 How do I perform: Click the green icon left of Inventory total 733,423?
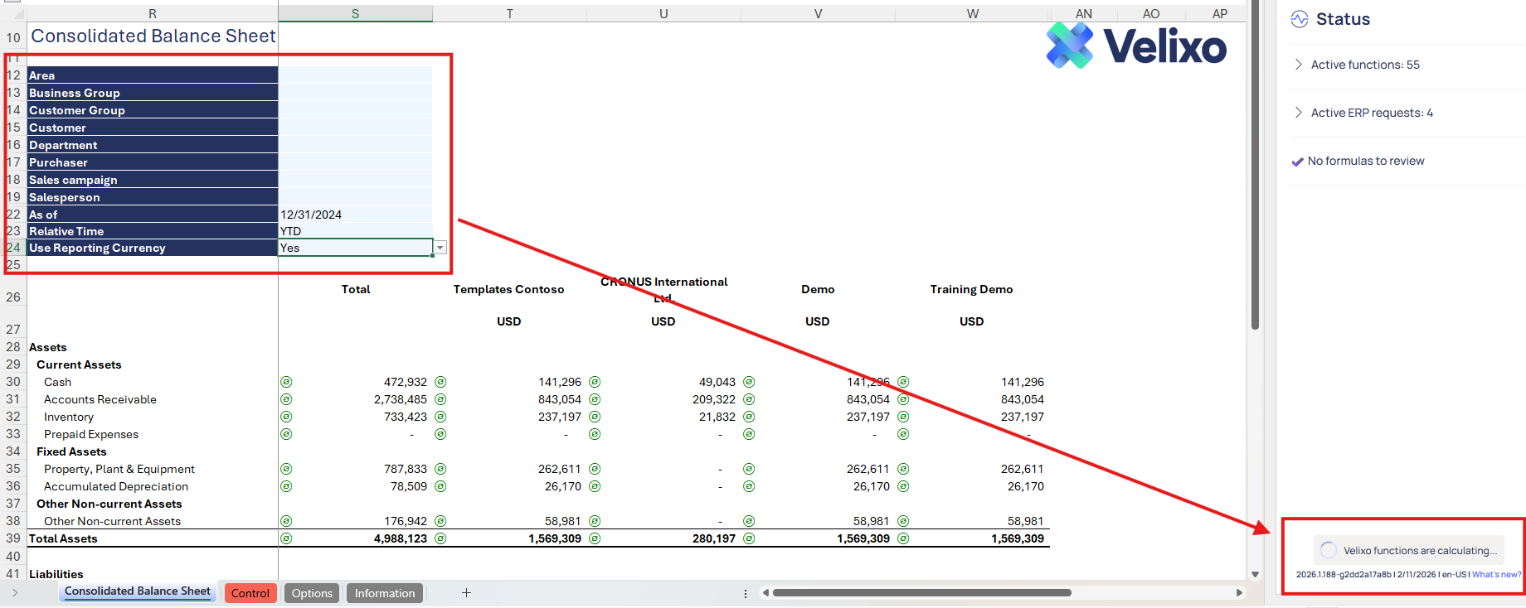click(x=286, y=417)
